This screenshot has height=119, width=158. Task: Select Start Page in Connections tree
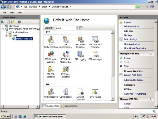point(14,26)
